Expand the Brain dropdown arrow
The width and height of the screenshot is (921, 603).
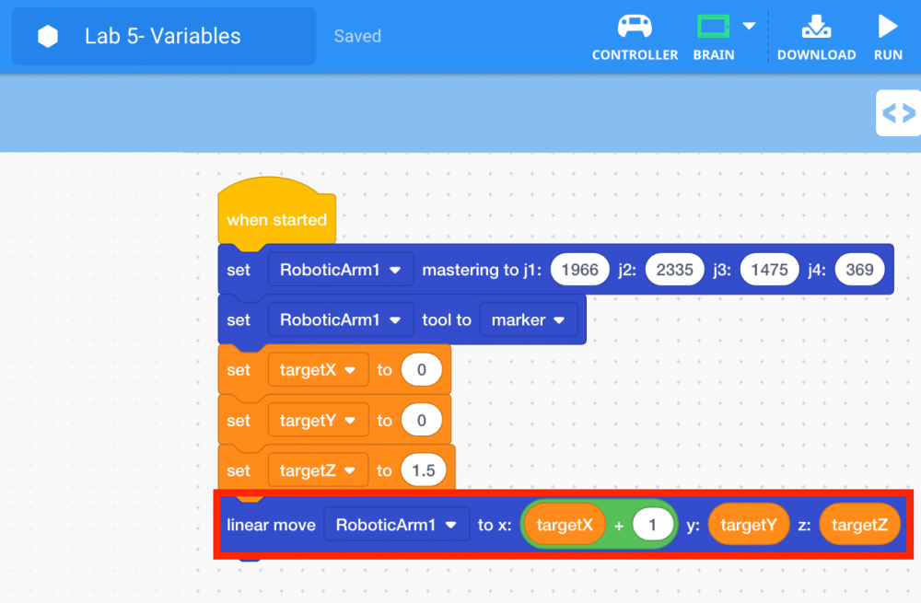(x=749, y=26)
